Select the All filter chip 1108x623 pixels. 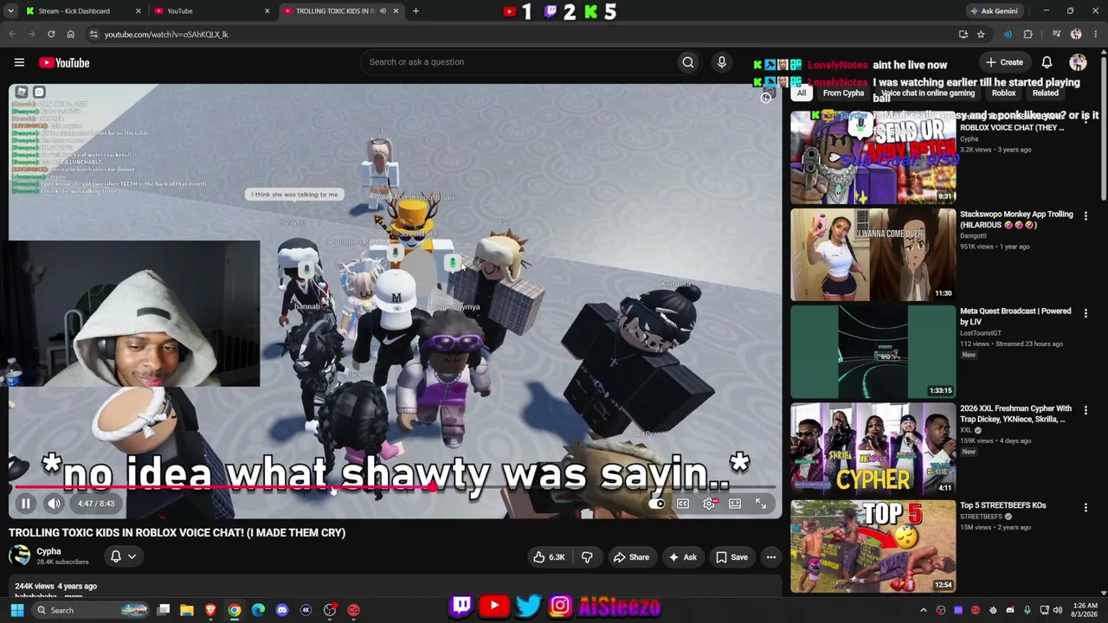[802, 93]
